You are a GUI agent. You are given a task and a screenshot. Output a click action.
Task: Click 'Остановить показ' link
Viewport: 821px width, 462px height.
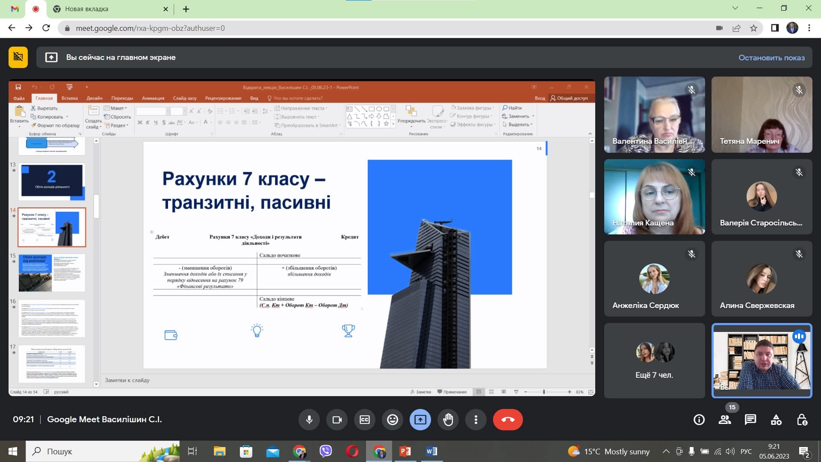[771, 58]
